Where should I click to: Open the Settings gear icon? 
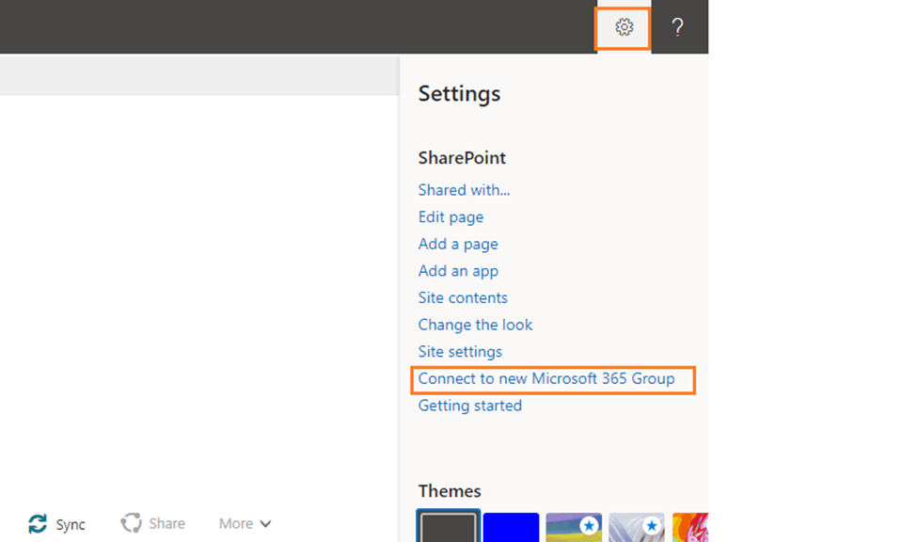pos(624,27)
